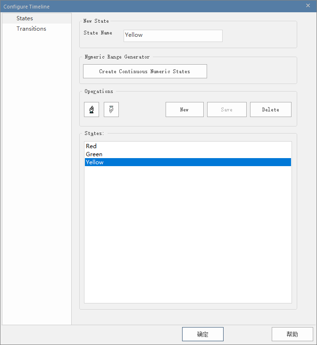Viewport: 317px width, 345px height.
Task: Click the New button
Action: click(x=184, y=109)
